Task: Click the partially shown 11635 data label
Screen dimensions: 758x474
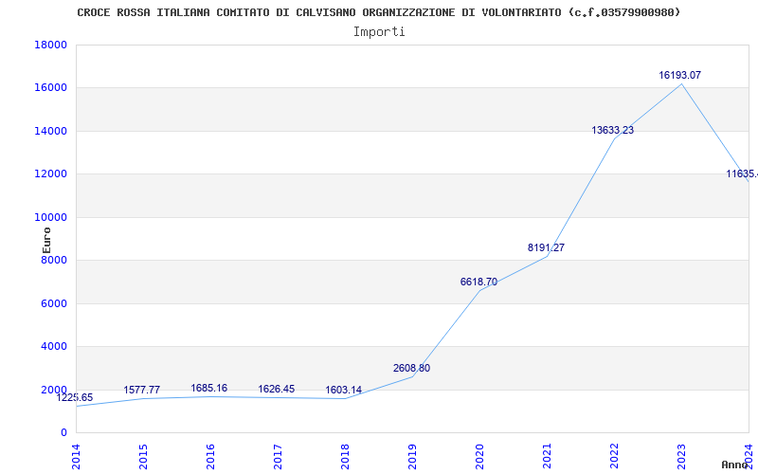Action: 742,173
